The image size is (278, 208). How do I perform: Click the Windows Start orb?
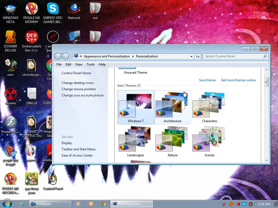7,204
